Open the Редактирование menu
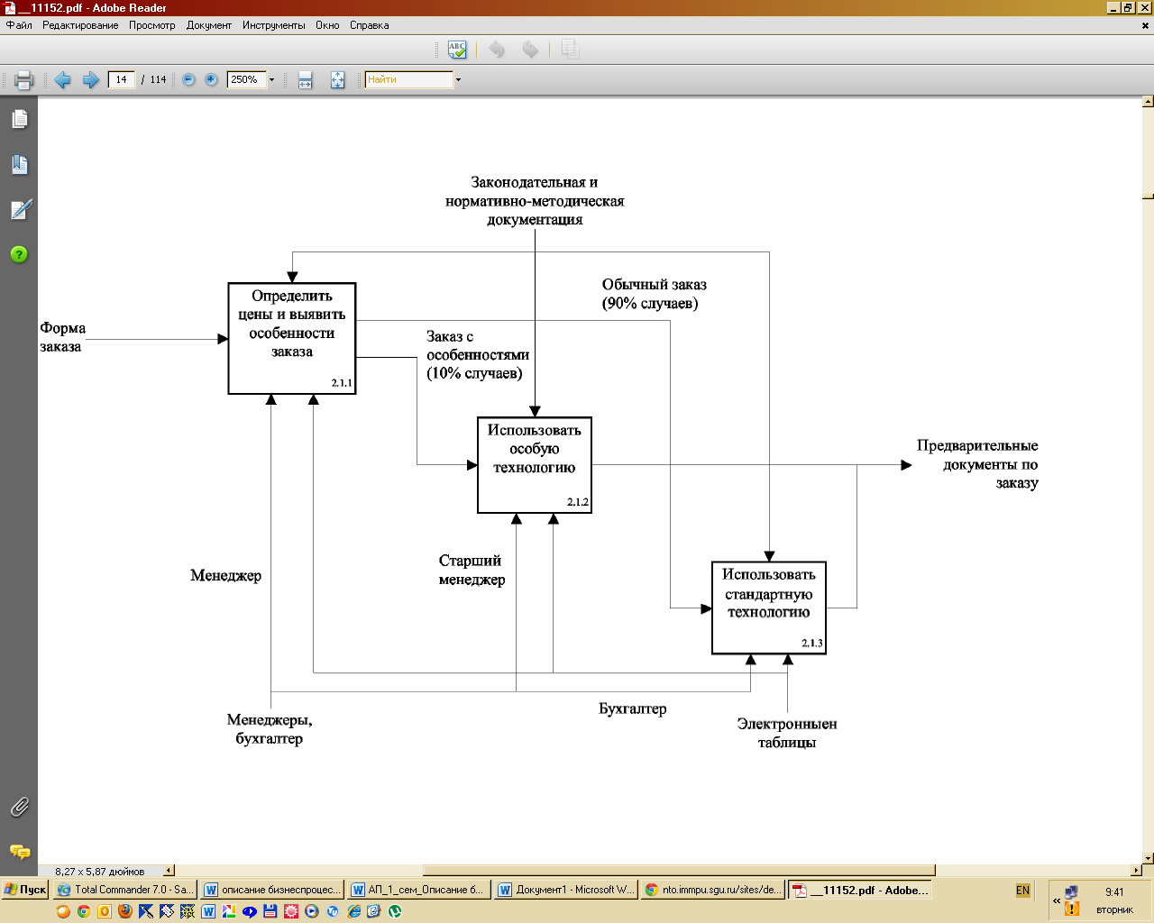This screenshot has width=1154, height=923. click(80, 25)
